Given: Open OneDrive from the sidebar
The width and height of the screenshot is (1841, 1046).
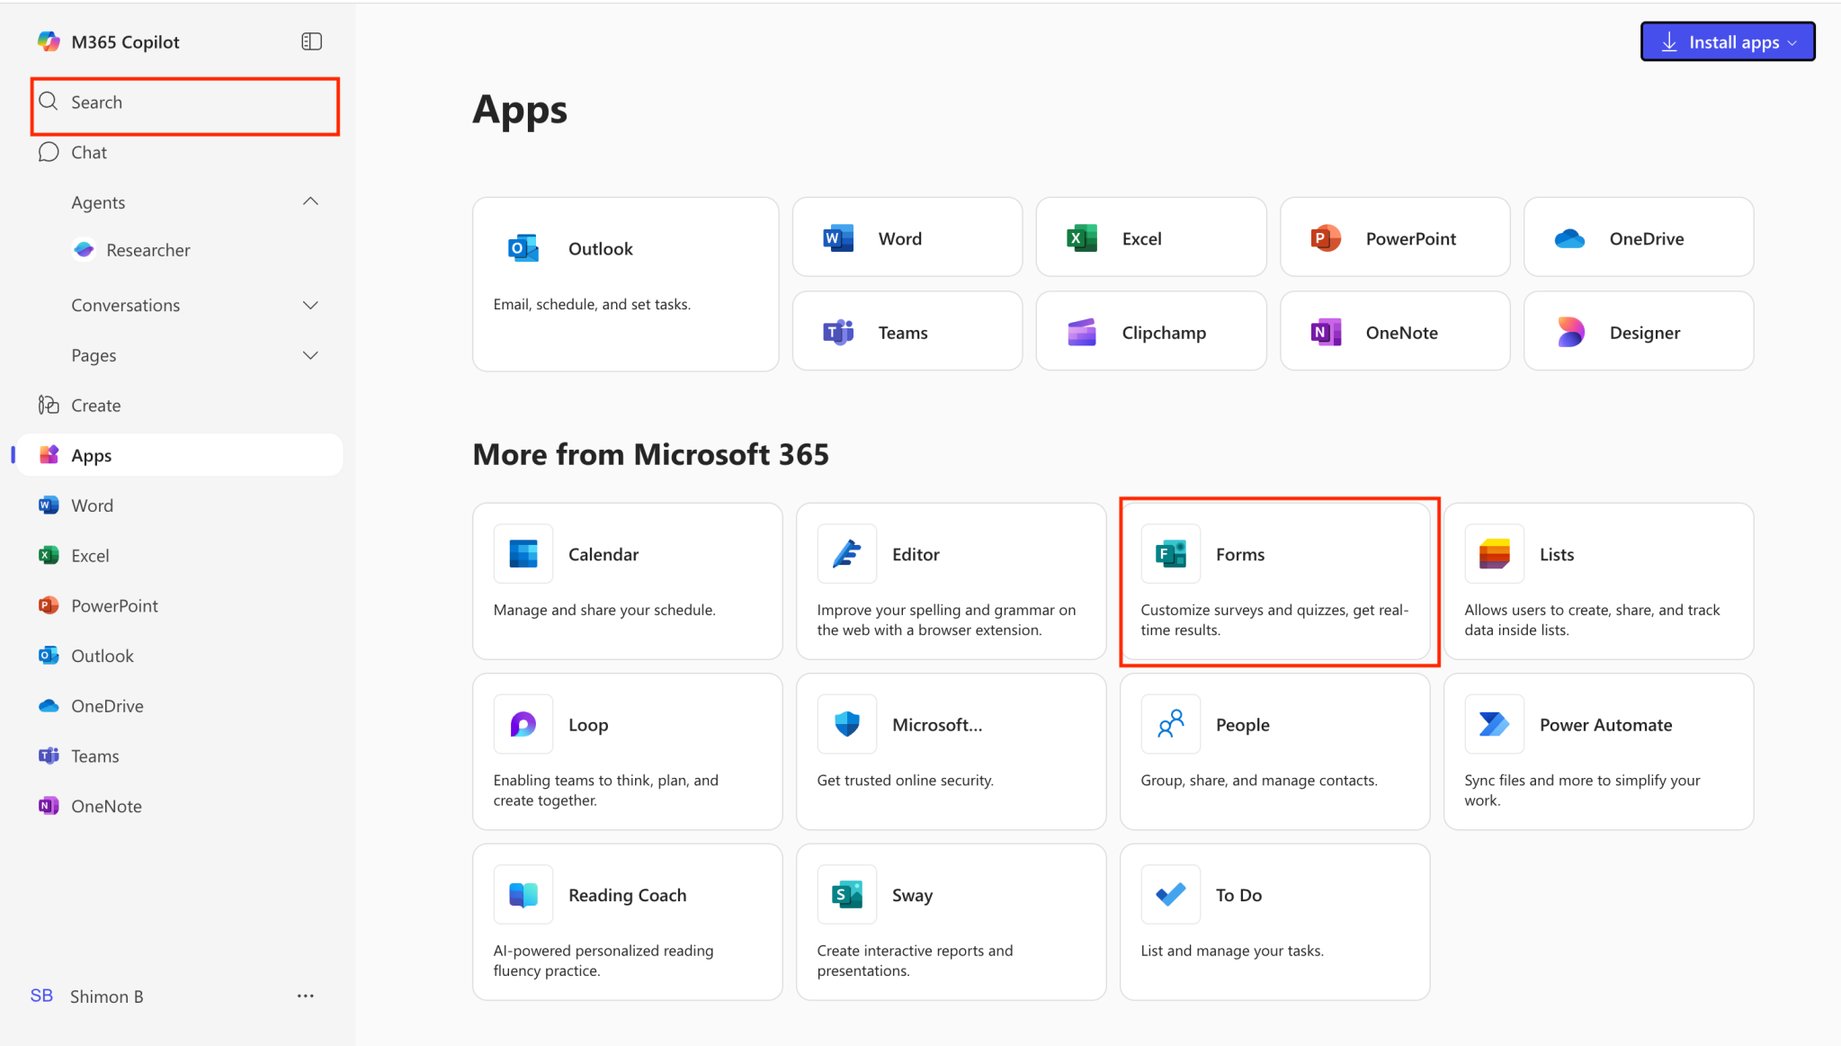Looking at the screenshot, I should [48, 705].
